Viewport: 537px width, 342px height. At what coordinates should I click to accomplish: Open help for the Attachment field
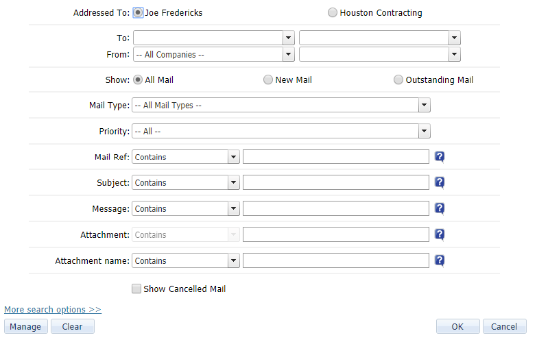pyautogui.click(x=440, y=235)
